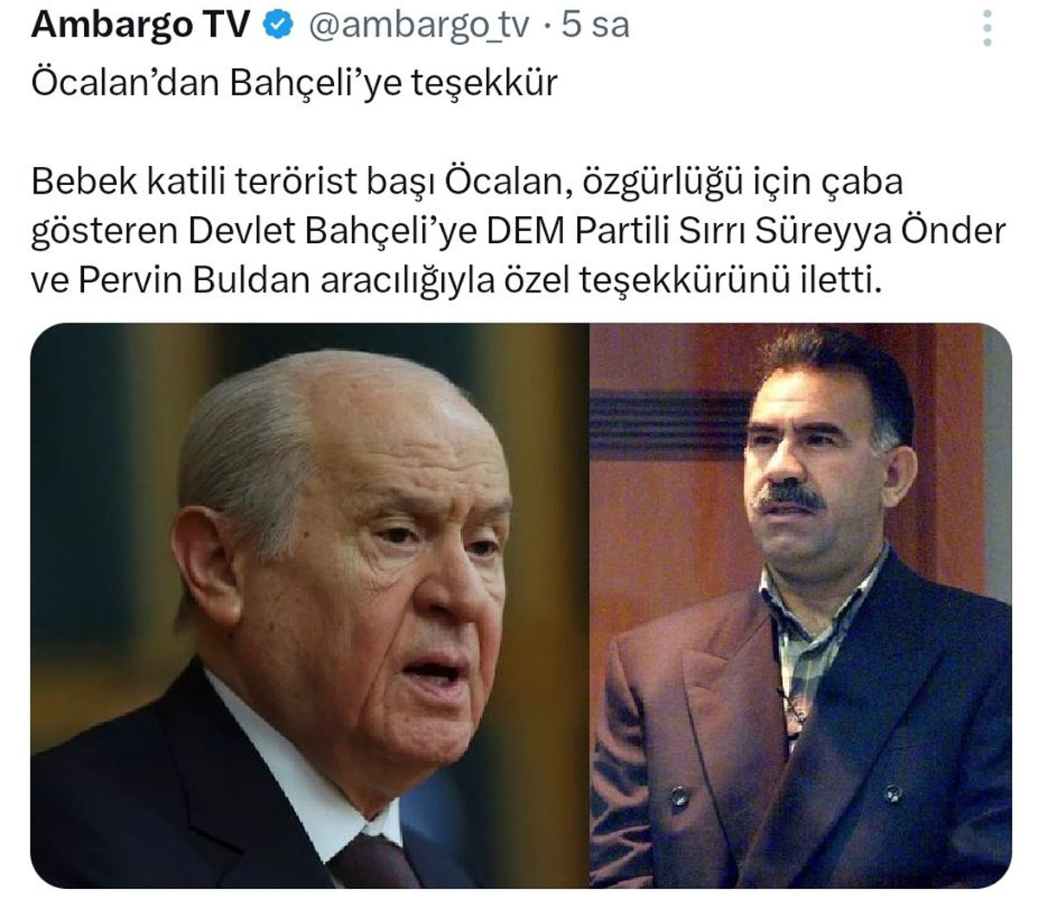
Task: Click the line starting with ve Pervin Buldan
Action: pyautogui.click(x=458, y=282)
